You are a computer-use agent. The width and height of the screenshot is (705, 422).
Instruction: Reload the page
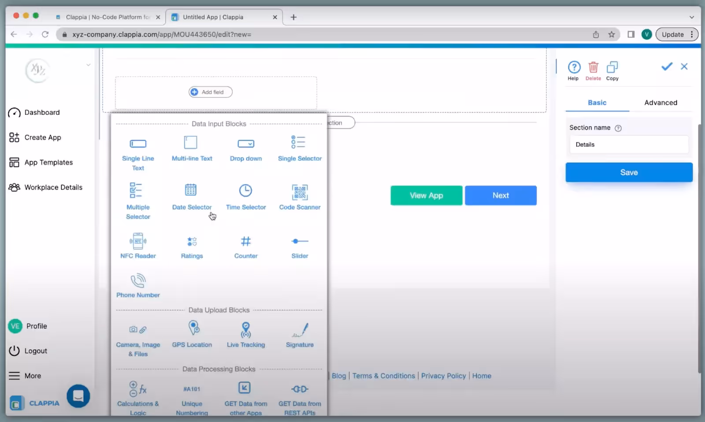[45, 34]
